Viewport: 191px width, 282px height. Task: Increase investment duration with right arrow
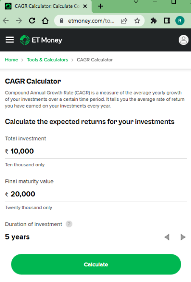pos(183,237)
